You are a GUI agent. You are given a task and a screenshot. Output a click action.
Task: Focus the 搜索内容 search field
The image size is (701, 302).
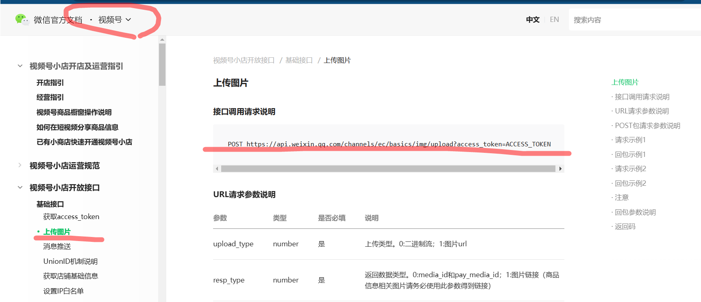pyautogui.click(x=634, y=20)
